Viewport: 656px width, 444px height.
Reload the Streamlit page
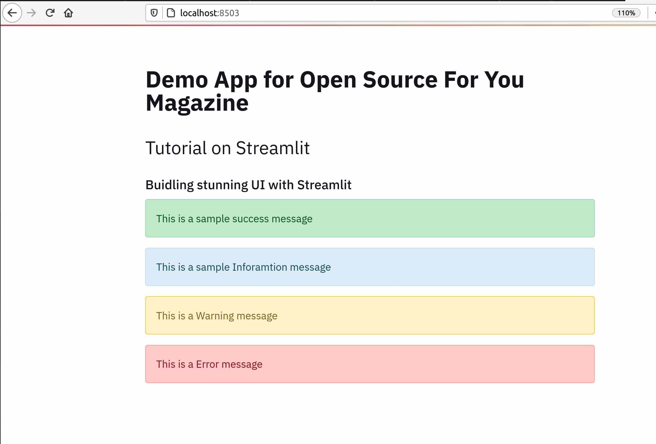50,13
